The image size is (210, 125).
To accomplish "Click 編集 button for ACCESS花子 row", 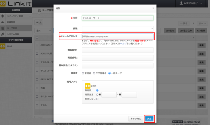I will [x=201, y=45].
